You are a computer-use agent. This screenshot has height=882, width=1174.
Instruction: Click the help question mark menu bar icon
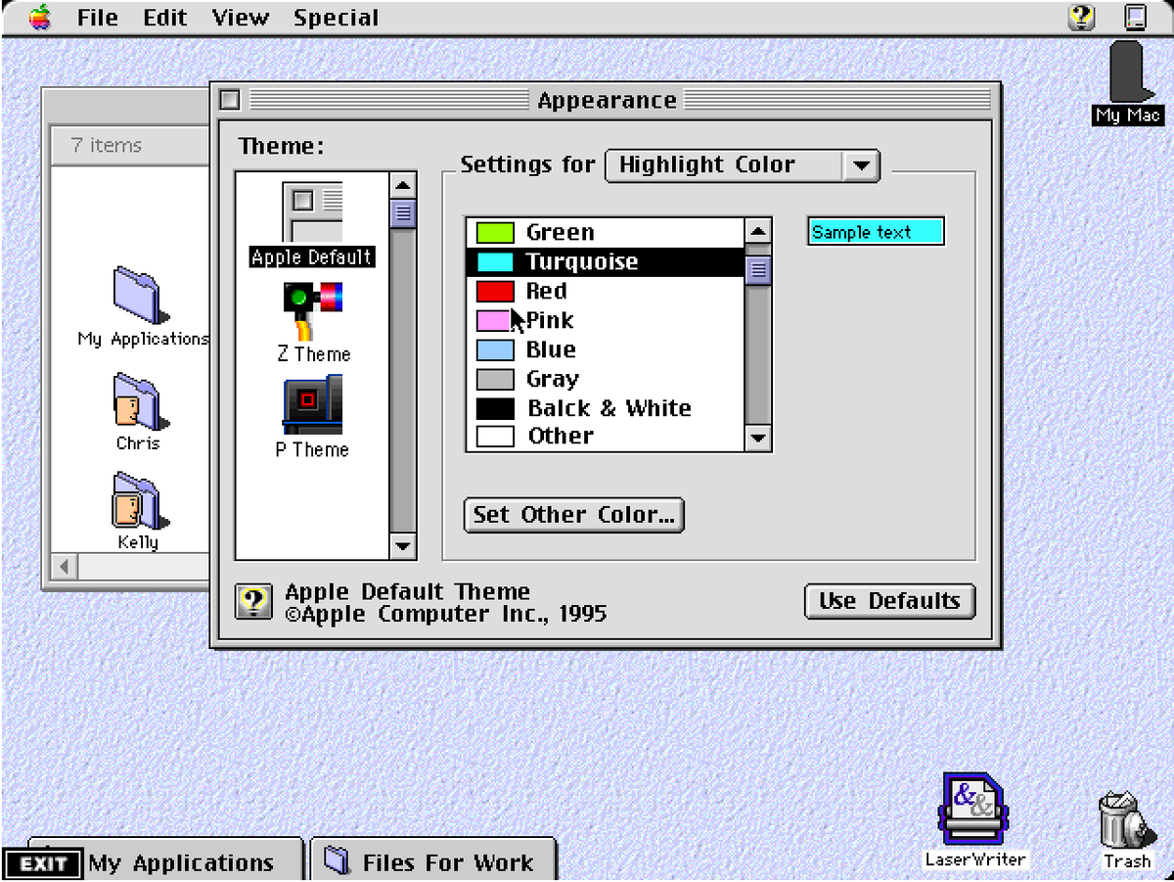[1081, 17]
